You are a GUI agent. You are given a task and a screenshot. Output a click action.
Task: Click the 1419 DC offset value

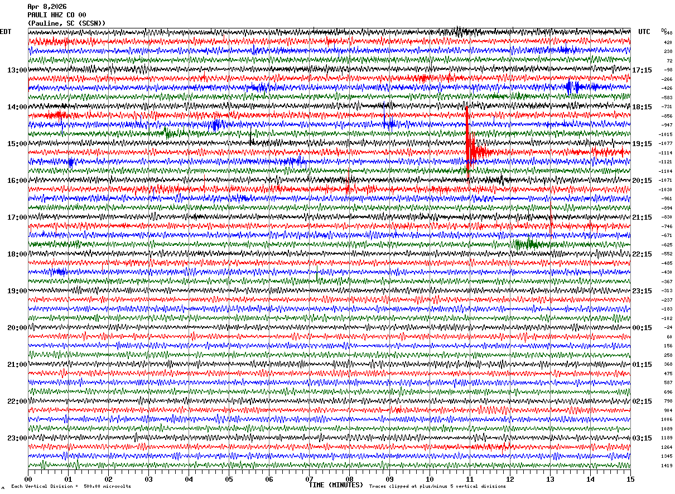[667, 466]
